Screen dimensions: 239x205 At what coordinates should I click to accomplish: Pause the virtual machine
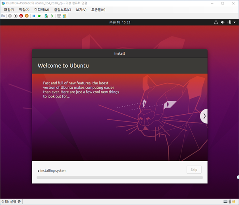click(x=34, y=16)
